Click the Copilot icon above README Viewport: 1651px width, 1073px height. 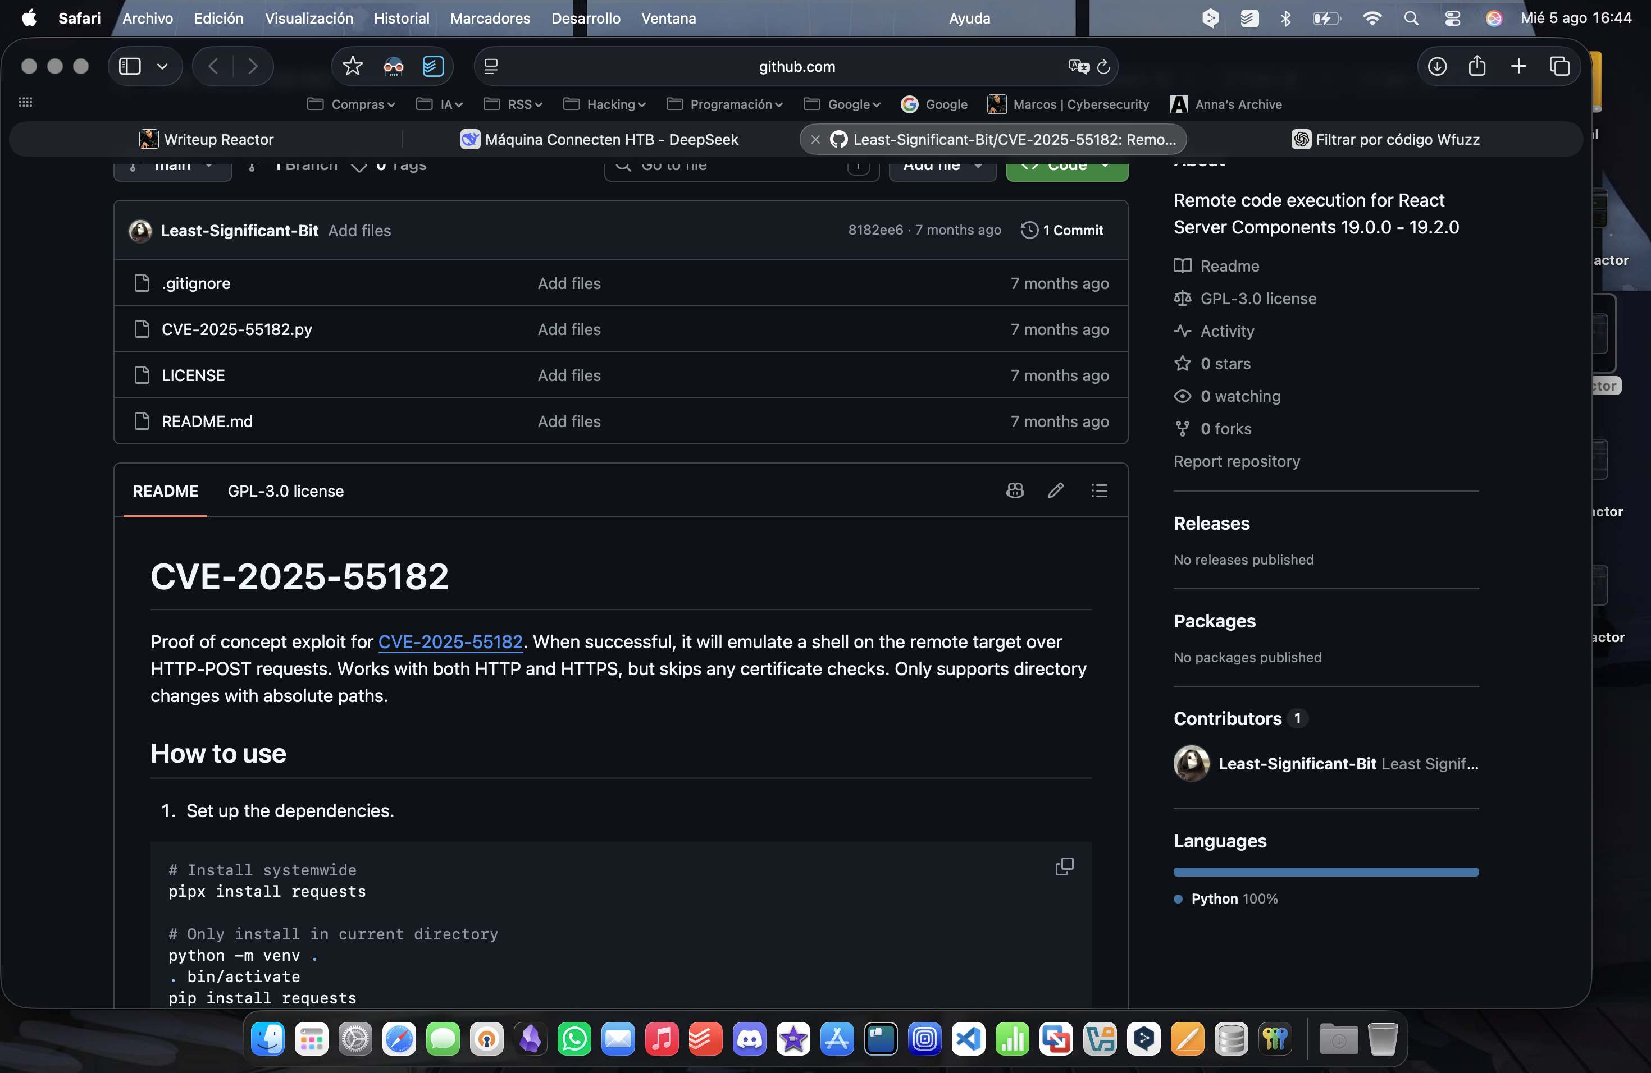click(1015, 490)
